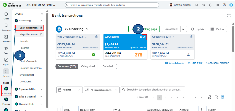Select the For review (378) tab
235x111 pixels.
point(67,66)
